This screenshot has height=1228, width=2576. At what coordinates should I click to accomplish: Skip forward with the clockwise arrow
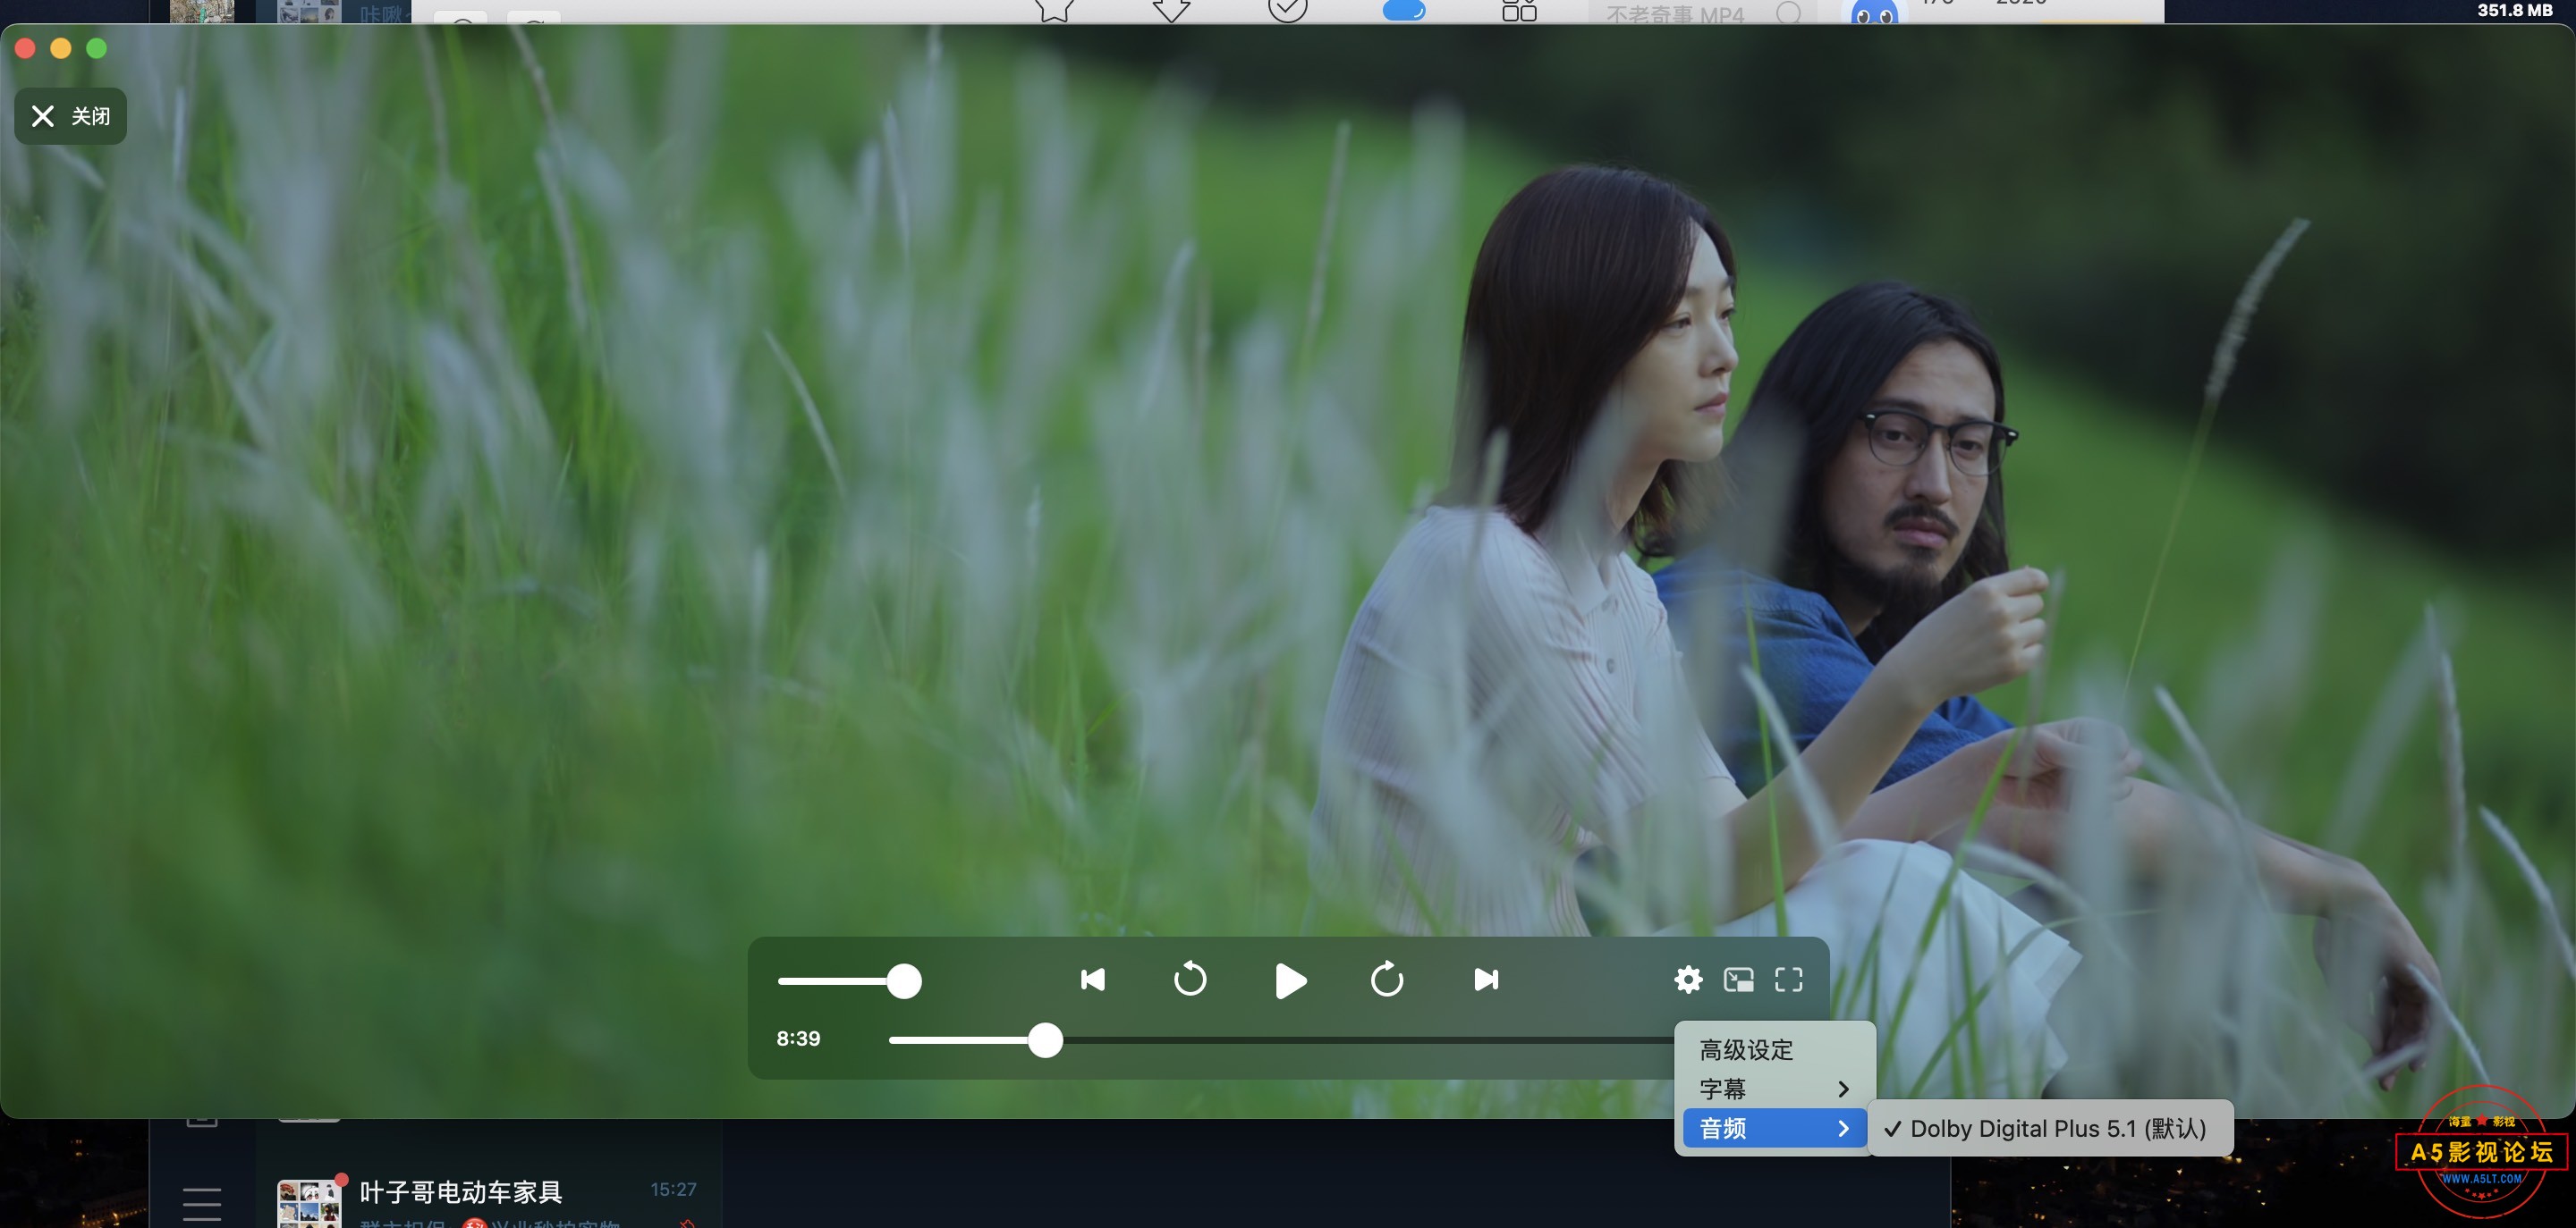(x=1387, y=980)
